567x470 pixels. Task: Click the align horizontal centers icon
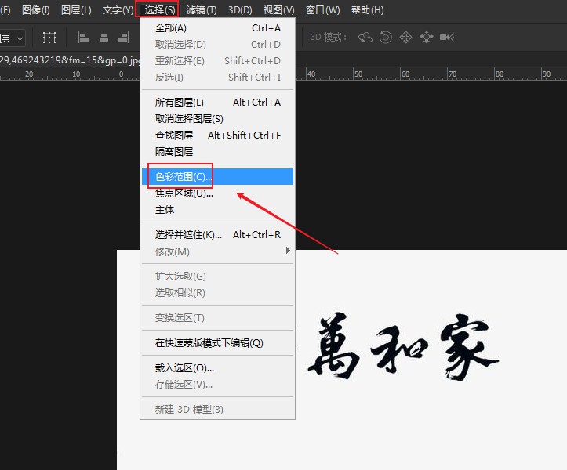click(x=104, y=38)
